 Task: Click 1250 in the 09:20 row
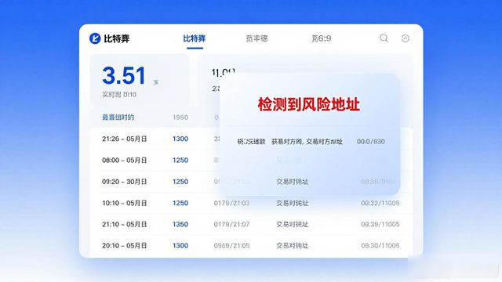180,182
